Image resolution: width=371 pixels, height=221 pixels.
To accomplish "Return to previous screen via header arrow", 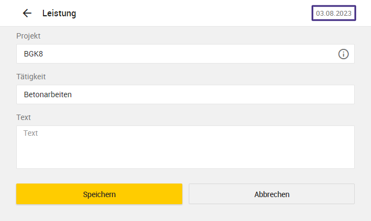I will [x=27, y=13].
